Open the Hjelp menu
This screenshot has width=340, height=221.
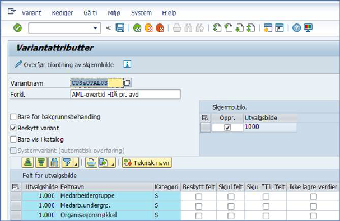point(169,13)
